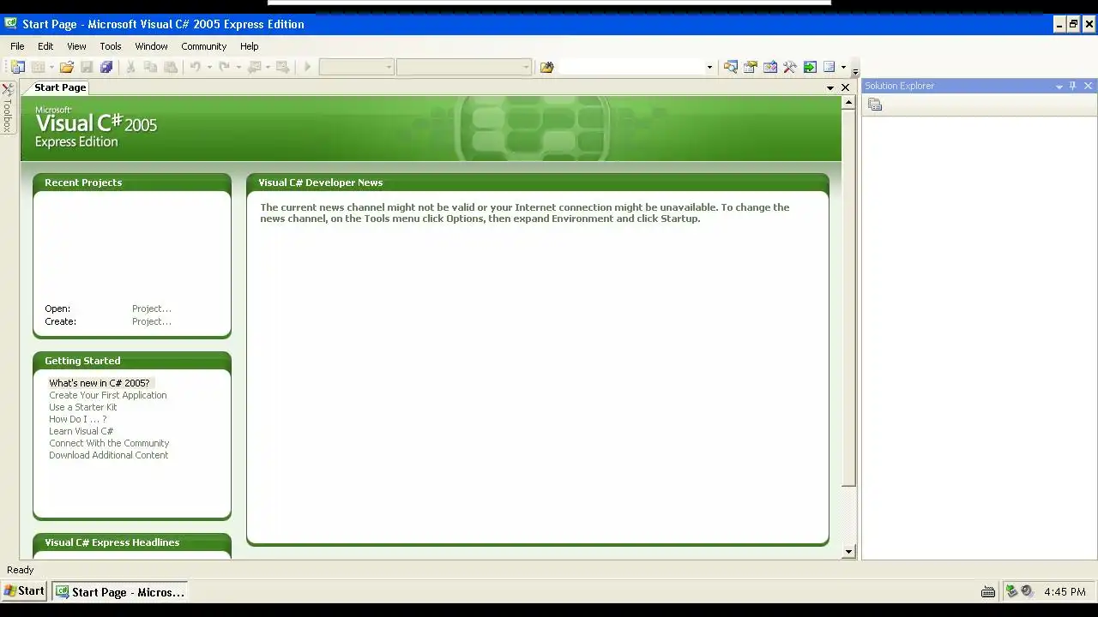This screenshot has height=617, width=1098.
Task: Click the Open File folder icon
Action: [x=67, y=67]
